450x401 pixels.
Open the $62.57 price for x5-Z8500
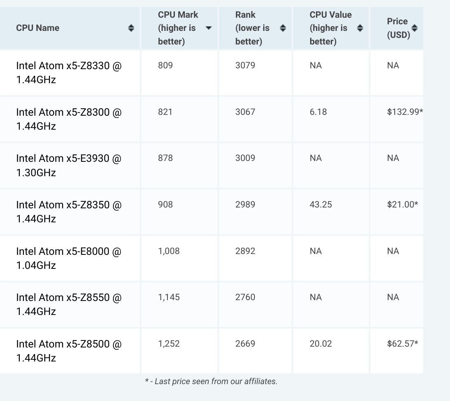click(401, 344)
